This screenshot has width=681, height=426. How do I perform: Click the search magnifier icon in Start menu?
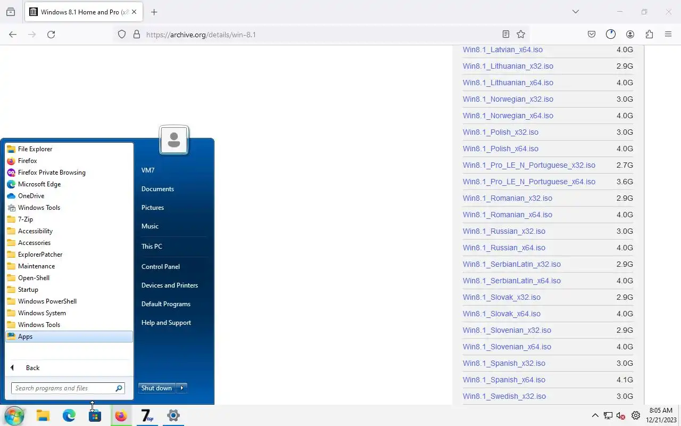coord(119,388)
